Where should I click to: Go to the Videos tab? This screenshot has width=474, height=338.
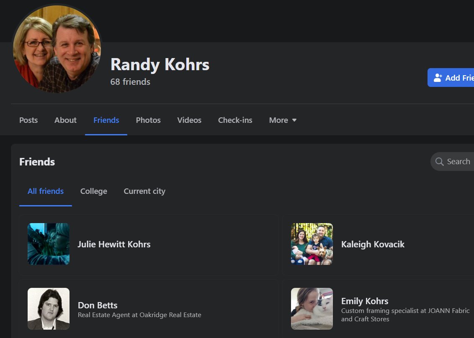[189, 120]
